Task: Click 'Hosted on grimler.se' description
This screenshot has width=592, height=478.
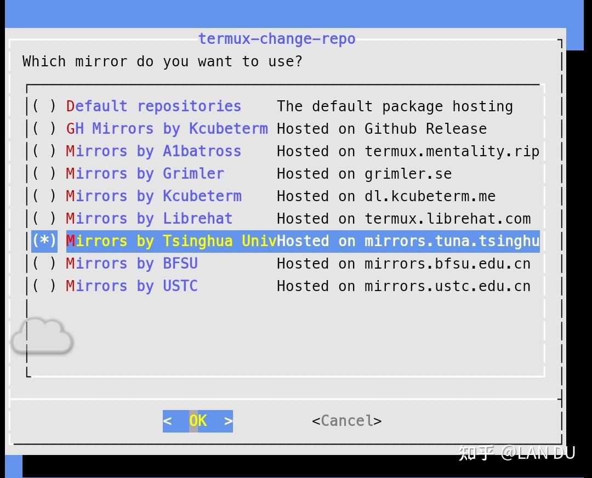Action: [x=365, y=173]
